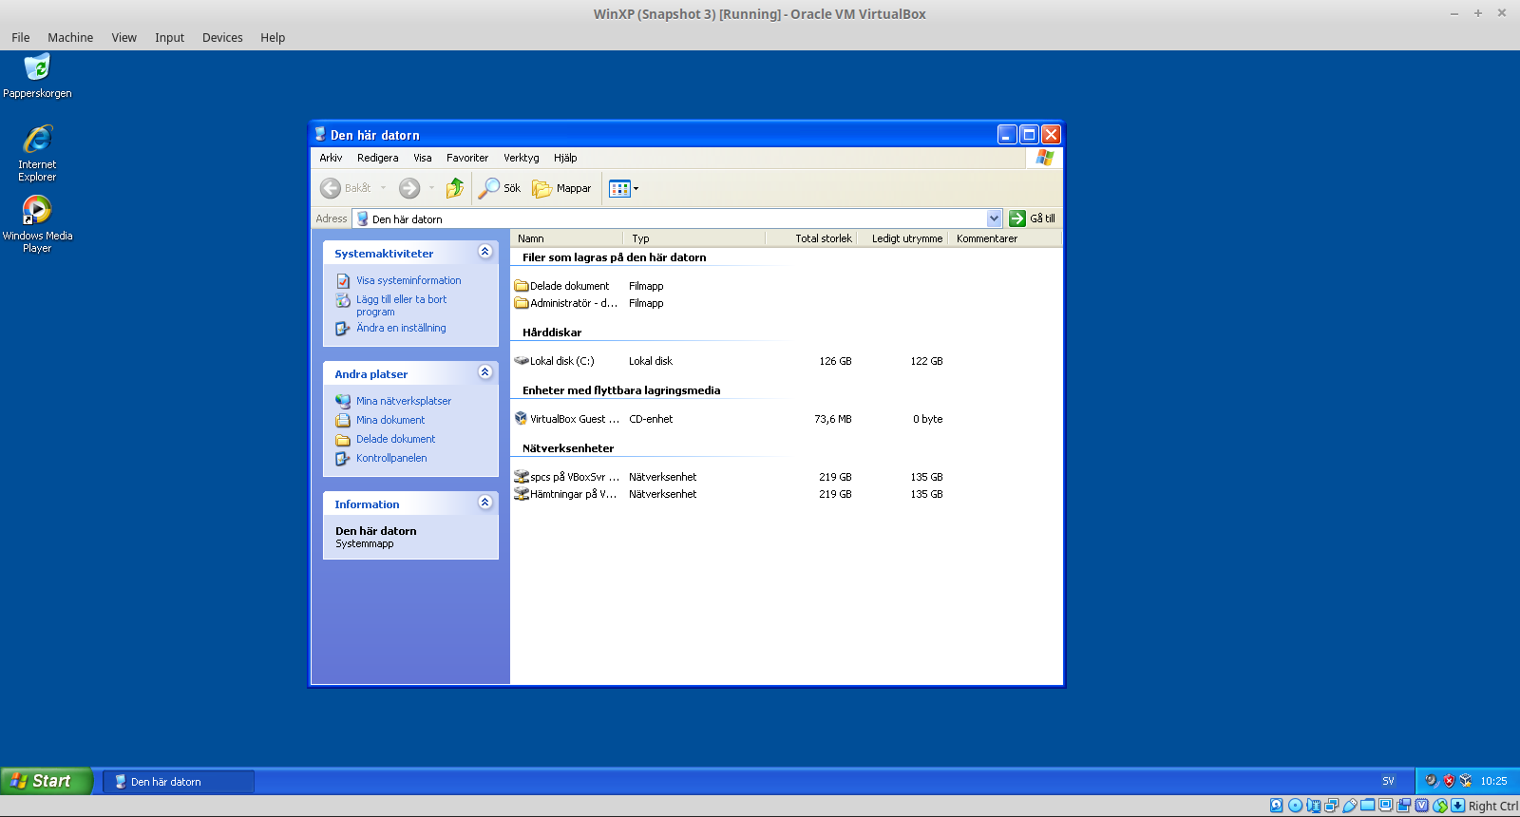Click the display monitor status icon
Viewport: 1520px width, 817px height.
click(1386, 806)
